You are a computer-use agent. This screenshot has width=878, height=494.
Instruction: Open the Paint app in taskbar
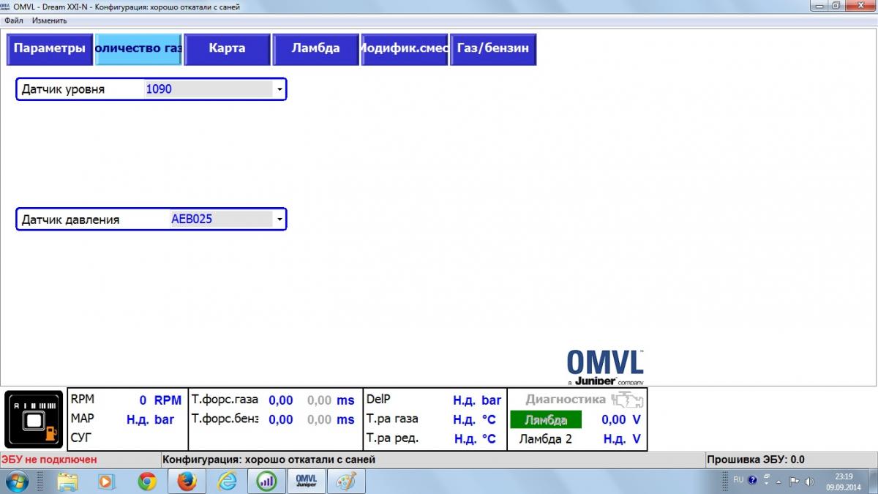pos(345,481)
